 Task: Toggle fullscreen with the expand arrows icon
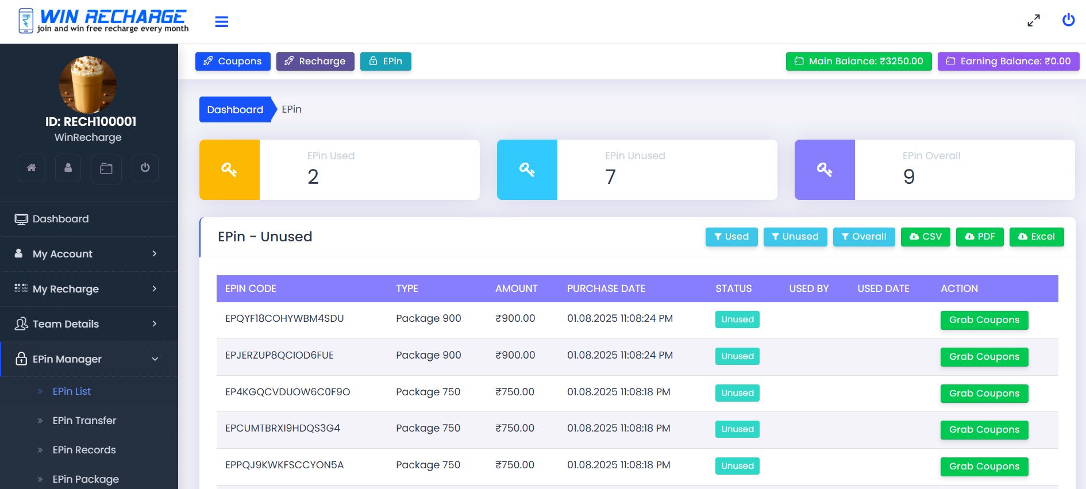click(1033, 21)
